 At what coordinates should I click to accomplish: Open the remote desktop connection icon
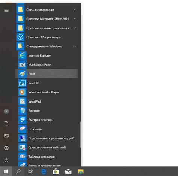pos(22,138)
